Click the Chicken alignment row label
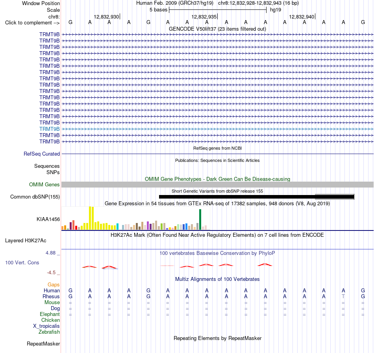 click(x=50, y=320)
